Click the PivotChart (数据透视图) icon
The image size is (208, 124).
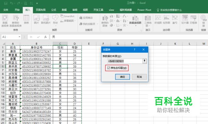click(x=135, y=18)
